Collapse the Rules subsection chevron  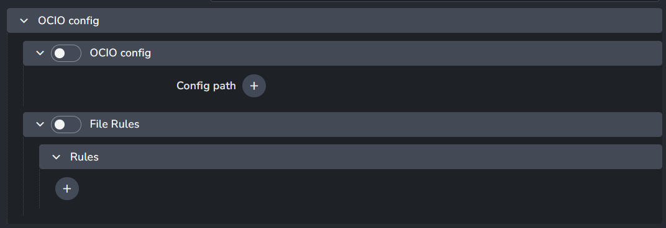[x=56, y=157]
